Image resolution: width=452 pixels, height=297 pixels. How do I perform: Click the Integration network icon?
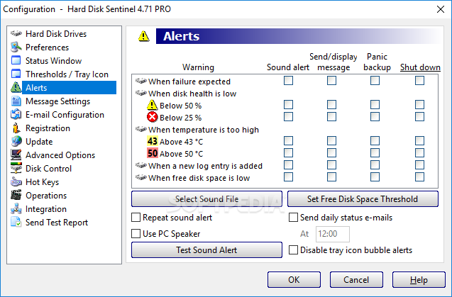(16, 209)
